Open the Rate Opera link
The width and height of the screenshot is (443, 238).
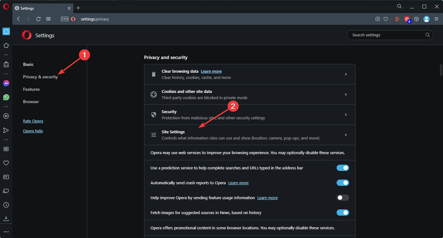(x=33, y=121)
